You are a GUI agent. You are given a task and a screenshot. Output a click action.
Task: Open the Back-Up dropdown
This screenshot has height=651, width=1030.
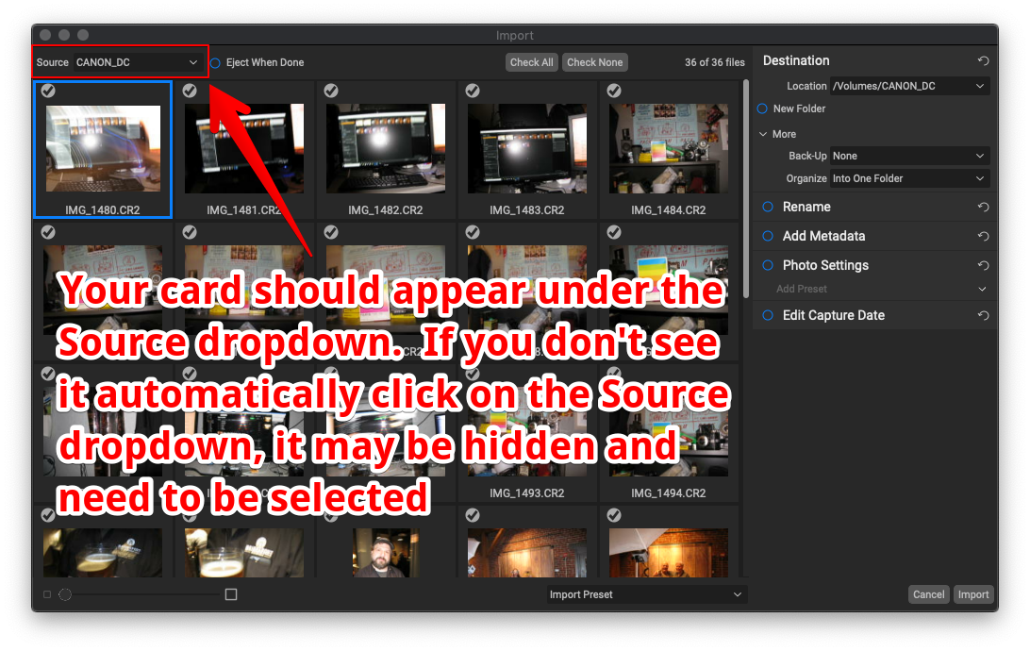(908, 156)
